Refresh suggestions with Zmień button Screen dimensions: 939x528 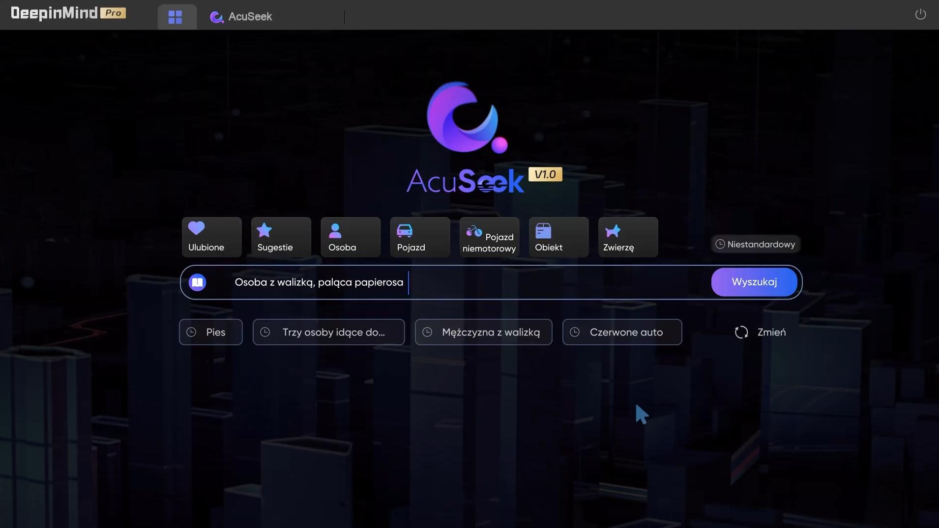[x=760, y=333]
